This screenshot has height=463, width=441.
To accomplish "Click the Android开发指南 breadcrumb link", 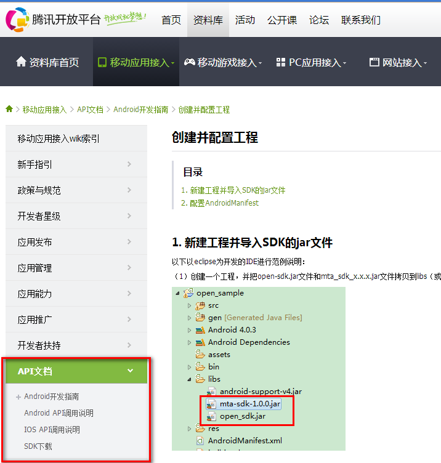I will click(140, 110).
